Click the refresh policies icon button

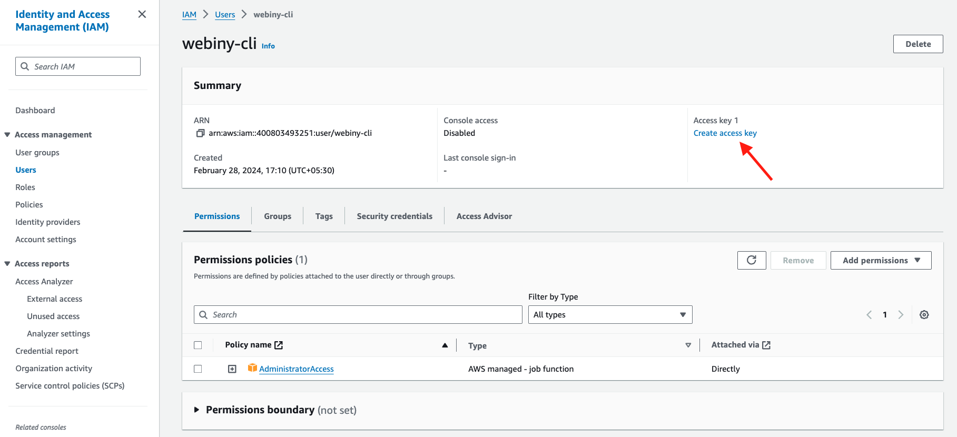click(x=752, y=260)
